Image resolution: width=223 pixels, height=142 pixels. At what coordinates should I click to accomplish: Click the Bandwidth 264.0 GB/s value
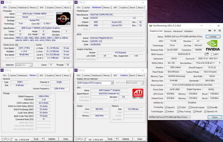click(210, 81)
